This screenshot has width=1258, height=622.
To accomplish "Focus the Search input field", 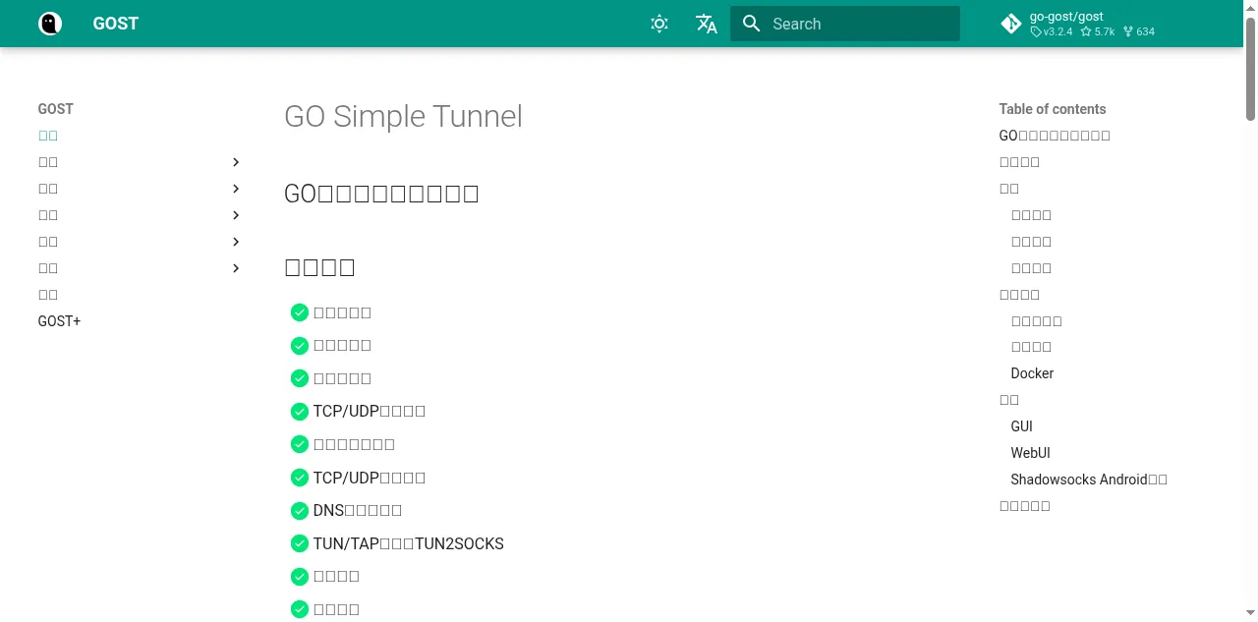I will [x=845, y=24].
